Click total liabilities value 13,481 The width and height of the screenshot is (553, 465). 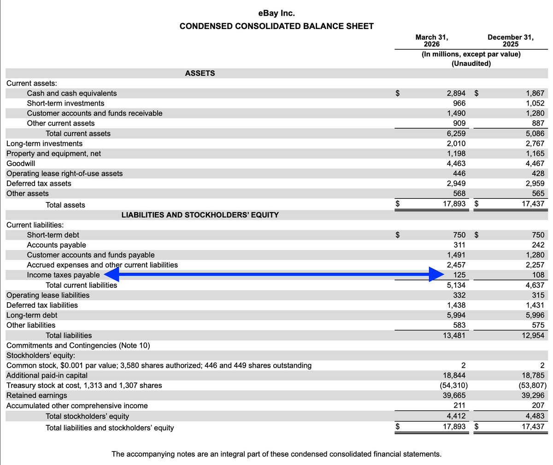tap(454, 335)
